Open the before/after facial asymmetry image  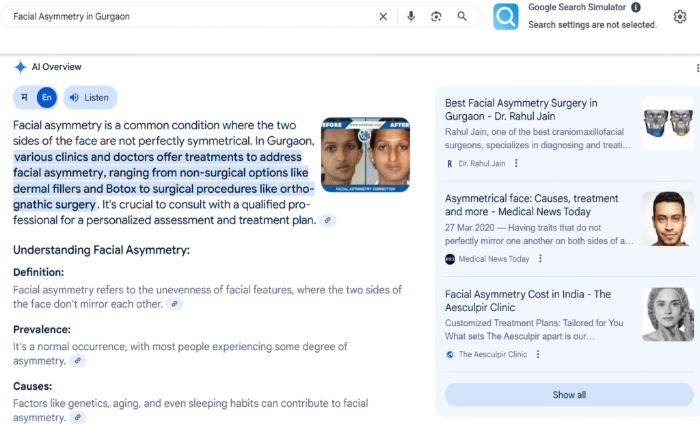[366, 155]
